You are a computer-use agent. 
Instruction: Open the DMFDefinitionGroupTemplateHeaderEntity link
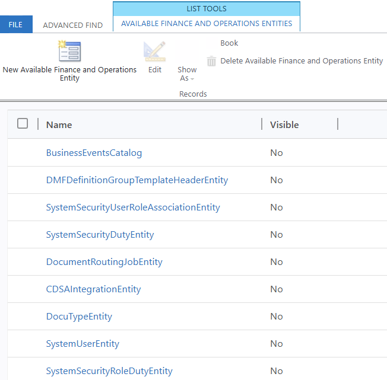pyautogui.click(x=137, y=180)
